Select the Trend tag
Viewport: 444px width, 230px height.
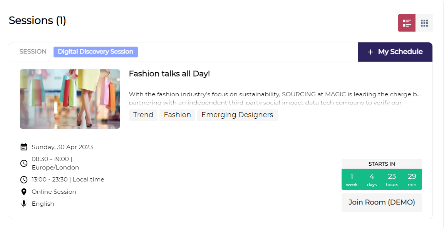143,115
